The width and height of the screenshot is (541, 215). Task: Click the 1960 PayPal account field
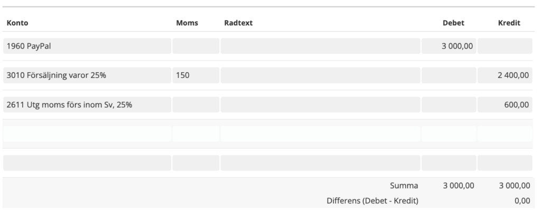[x=87, y=46]
